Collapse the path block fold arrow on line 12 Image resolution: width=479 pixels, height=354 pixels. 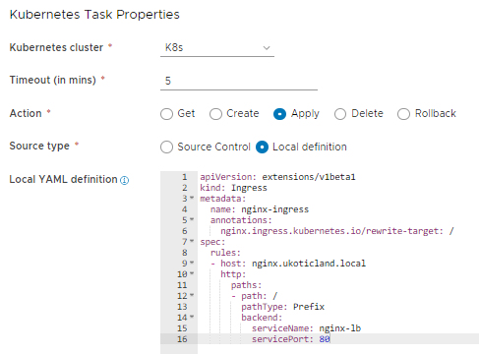click(x=192, y=295)
